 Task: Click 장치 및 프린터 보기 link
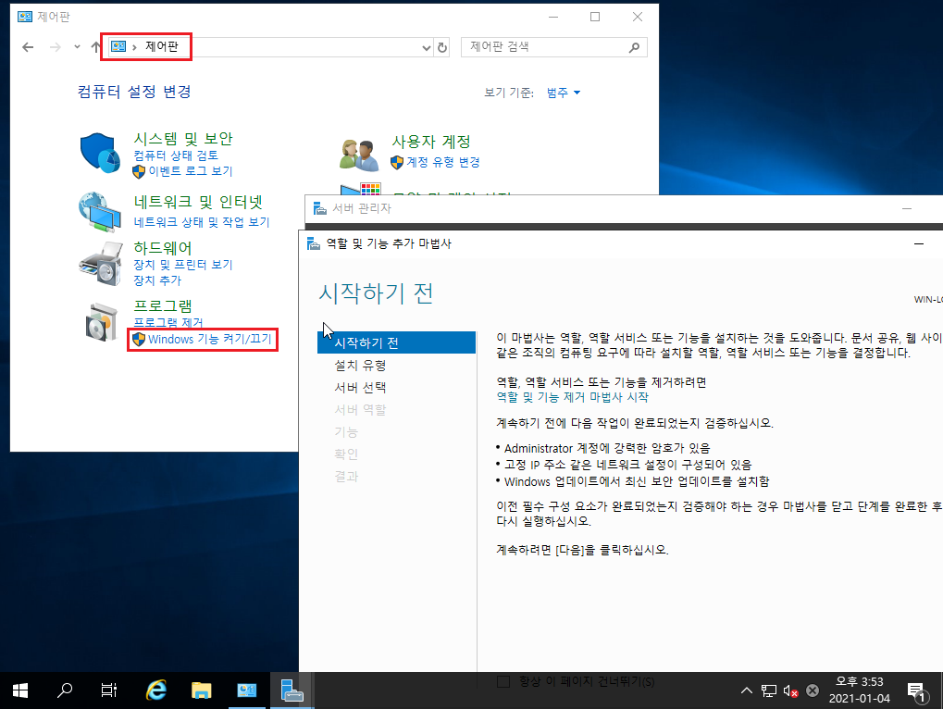point(183,265)
